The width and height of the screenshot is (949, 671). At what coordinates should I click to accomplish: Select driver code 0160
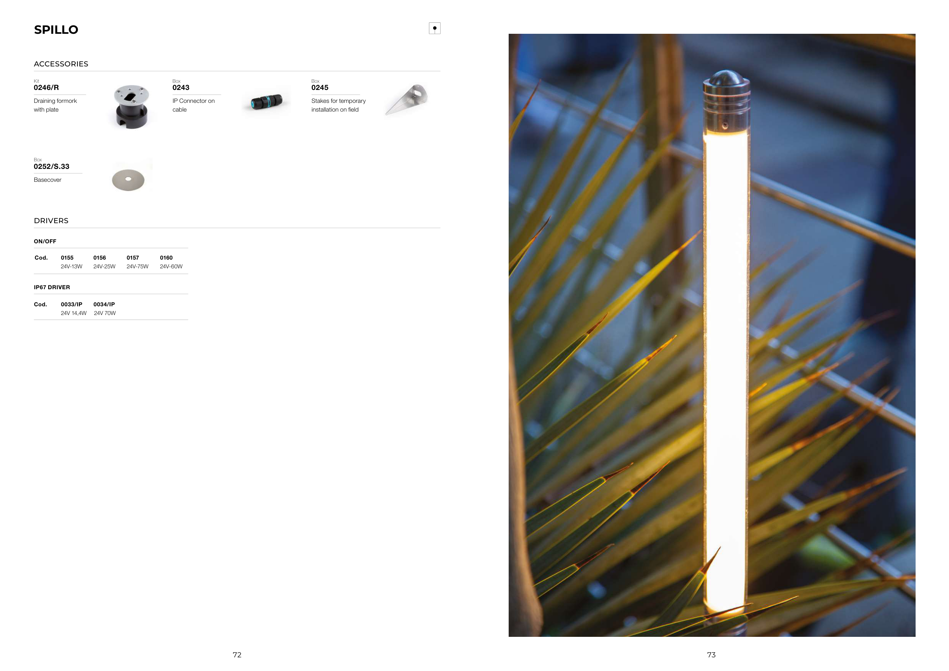[x=166, y=258]
